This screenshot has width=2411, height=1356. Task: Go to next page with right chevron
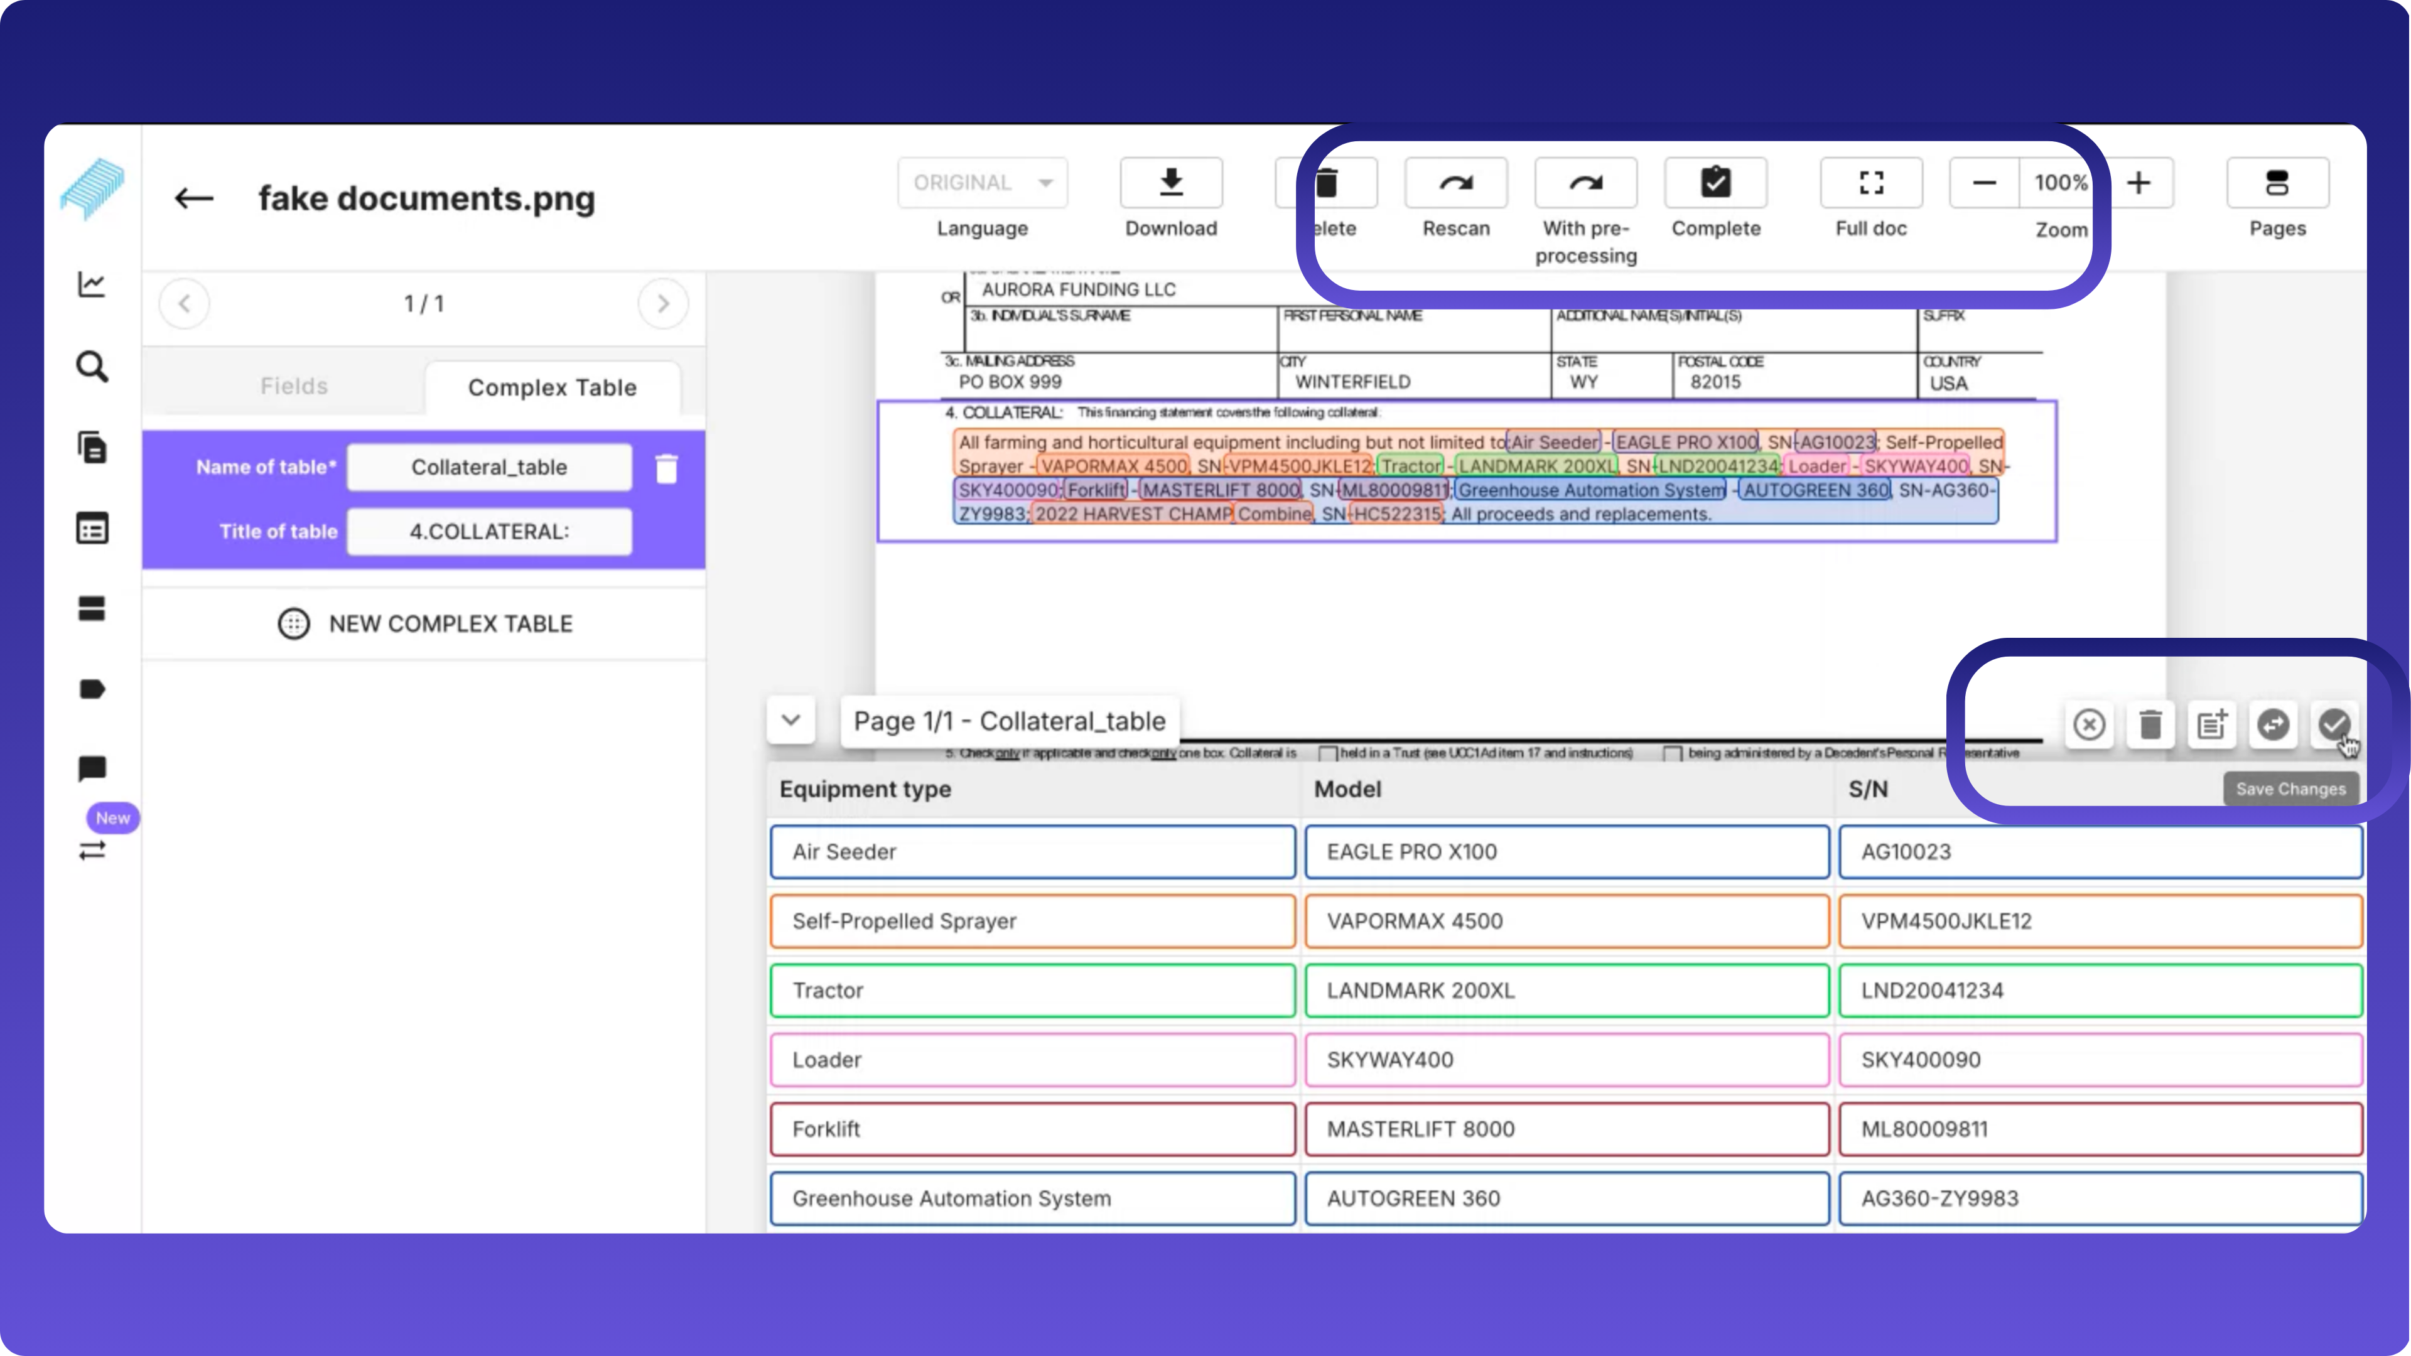pos(662,303)
